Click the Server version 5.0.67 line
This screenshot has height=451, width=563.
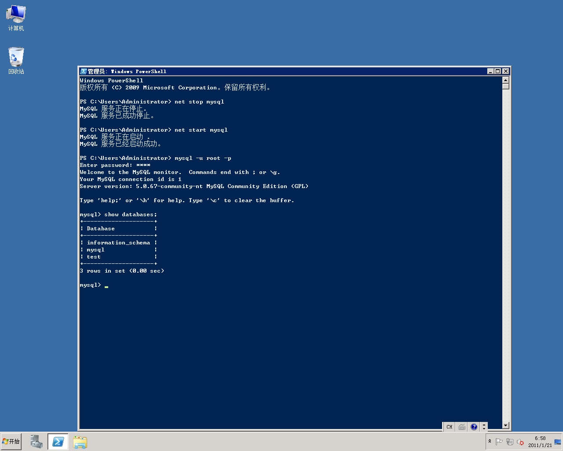click(x=194, y=186)
